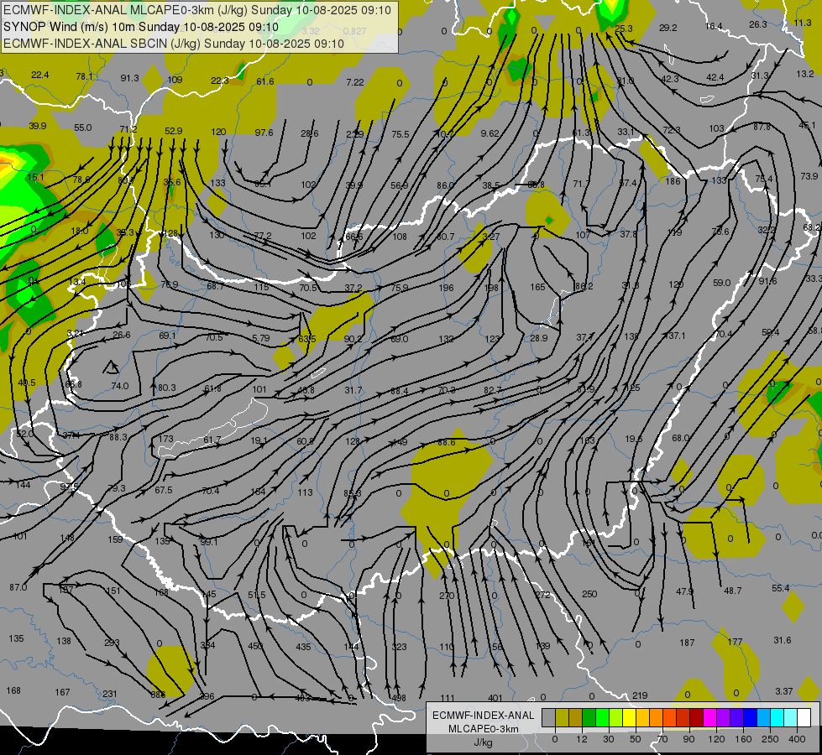Click the map value '3.37'

[x=783, y=691]
